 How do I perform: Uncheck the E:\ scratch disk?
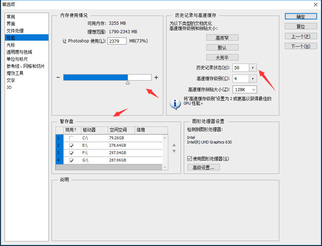pyautogui.click(x=71, y=146)
